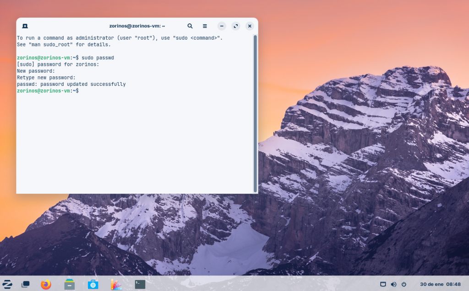469x291 pixels.
Task: Close the terminal window
Action: (x=250, y=26)
